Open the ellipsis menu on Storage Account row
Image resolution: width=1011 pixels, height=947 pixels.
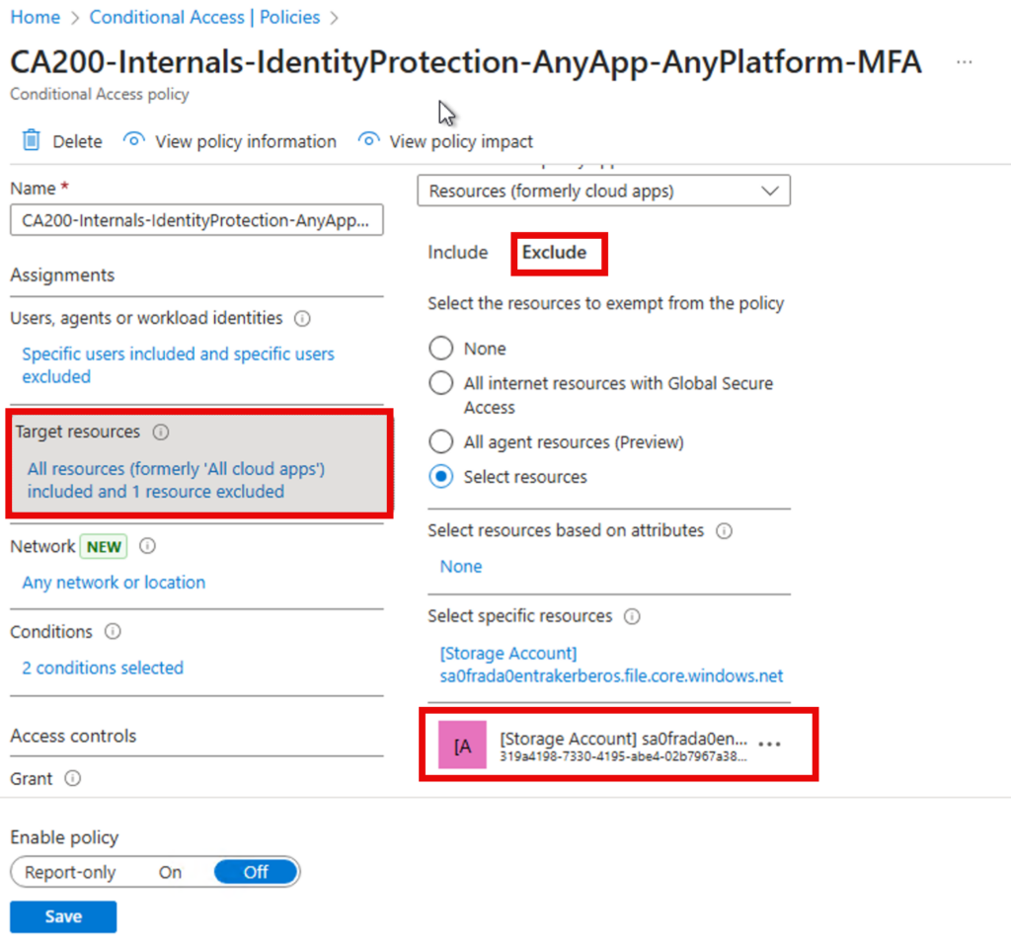[769, 745]
